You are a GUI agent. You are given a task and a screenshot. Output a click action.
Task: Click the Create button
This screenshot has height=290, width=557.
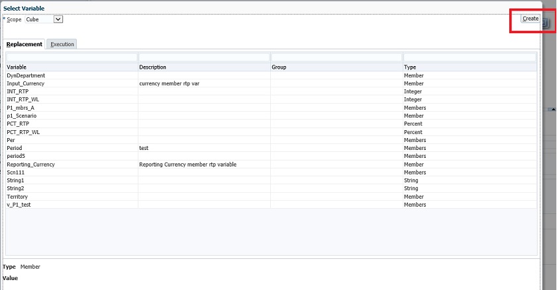pyautogui.click(x=530, y=18)
